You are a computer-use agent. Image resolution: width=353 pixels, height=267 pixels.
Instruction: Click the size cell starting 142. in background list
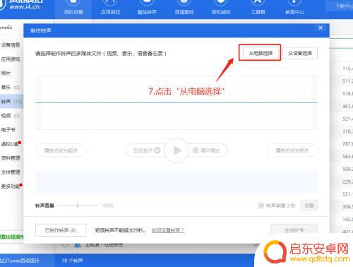point(347,219)
